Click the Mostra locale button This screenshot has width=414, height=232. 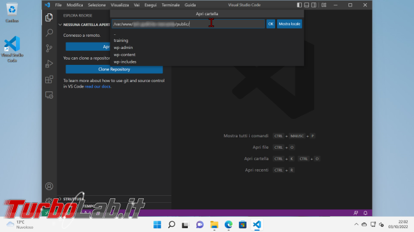289,24
